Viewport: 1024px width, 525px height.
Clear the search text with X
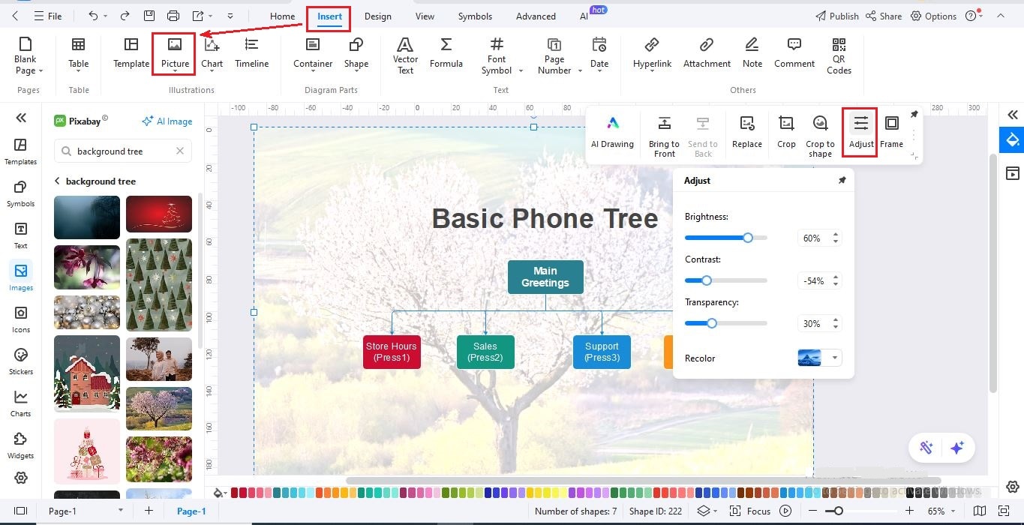[180, 151]
